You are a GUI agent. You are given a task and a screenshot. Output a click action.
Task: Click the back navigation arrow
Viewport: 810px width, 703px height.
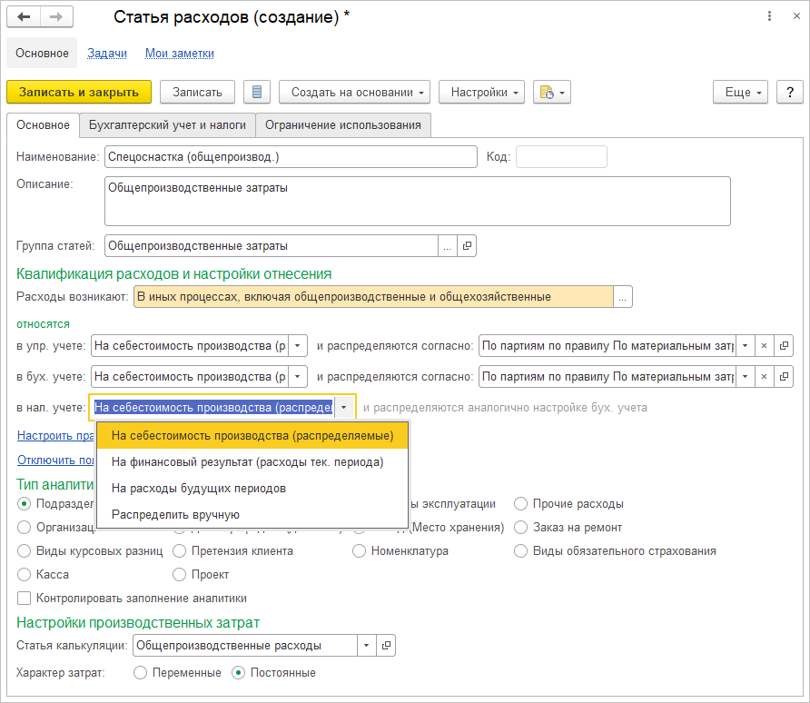pos(24,17)
